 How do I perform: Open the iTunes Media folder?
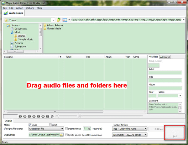[54, 29]
